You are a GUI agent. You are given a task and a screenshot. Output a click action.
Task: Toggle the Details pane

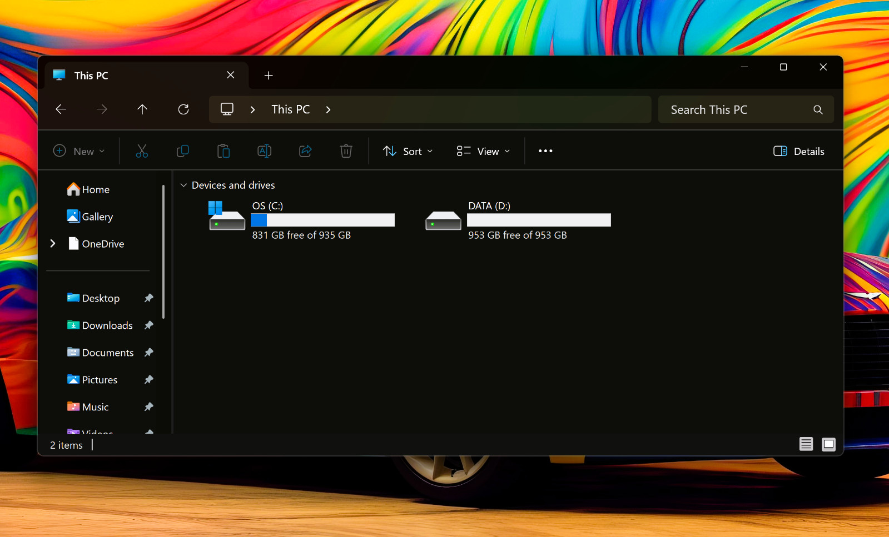[x=798, y=151]
